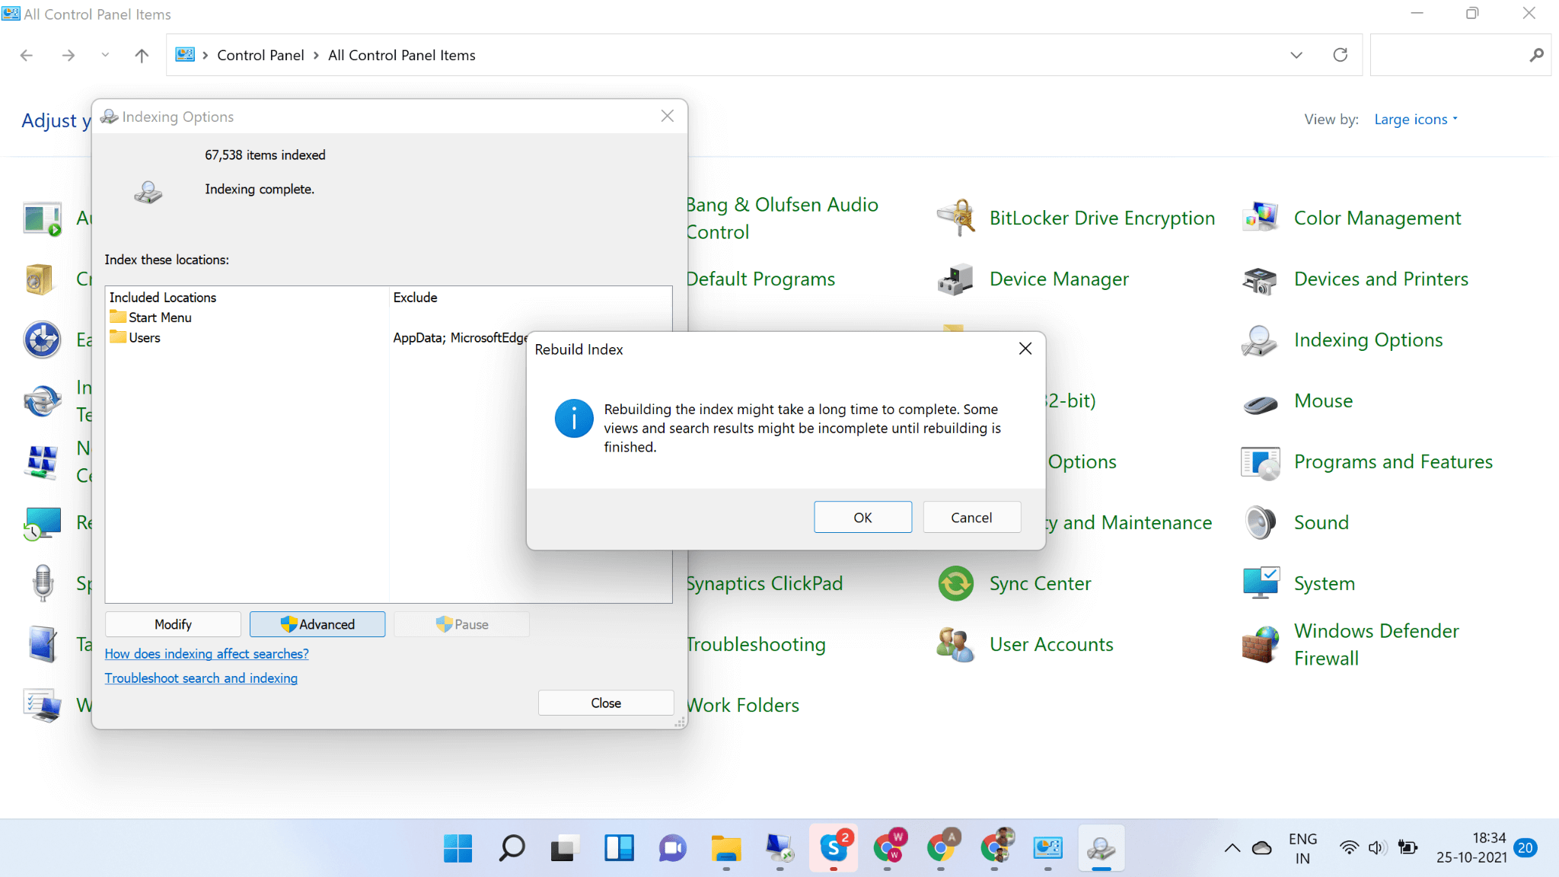
Task: Open Sound control panel icon
Action: pos(1261,523)
